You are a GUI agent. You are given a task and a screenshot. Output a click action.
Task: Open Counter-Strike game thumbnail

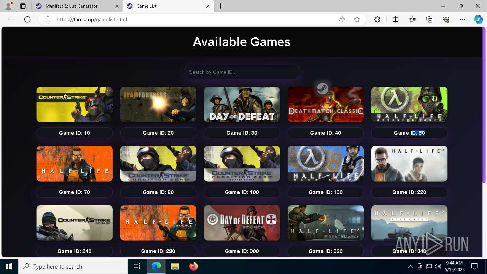click(75, 104)
